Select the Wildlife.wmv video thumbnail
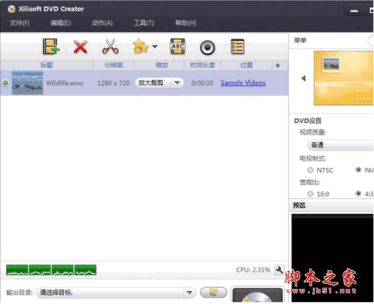The height and width of the screenshot is (304, 374). [28, 83]
